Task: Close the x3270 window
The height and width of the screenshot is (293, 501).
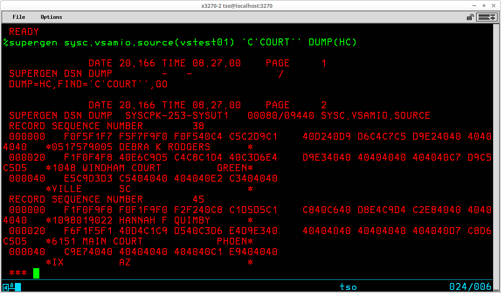Action: (x=493, y=5)
